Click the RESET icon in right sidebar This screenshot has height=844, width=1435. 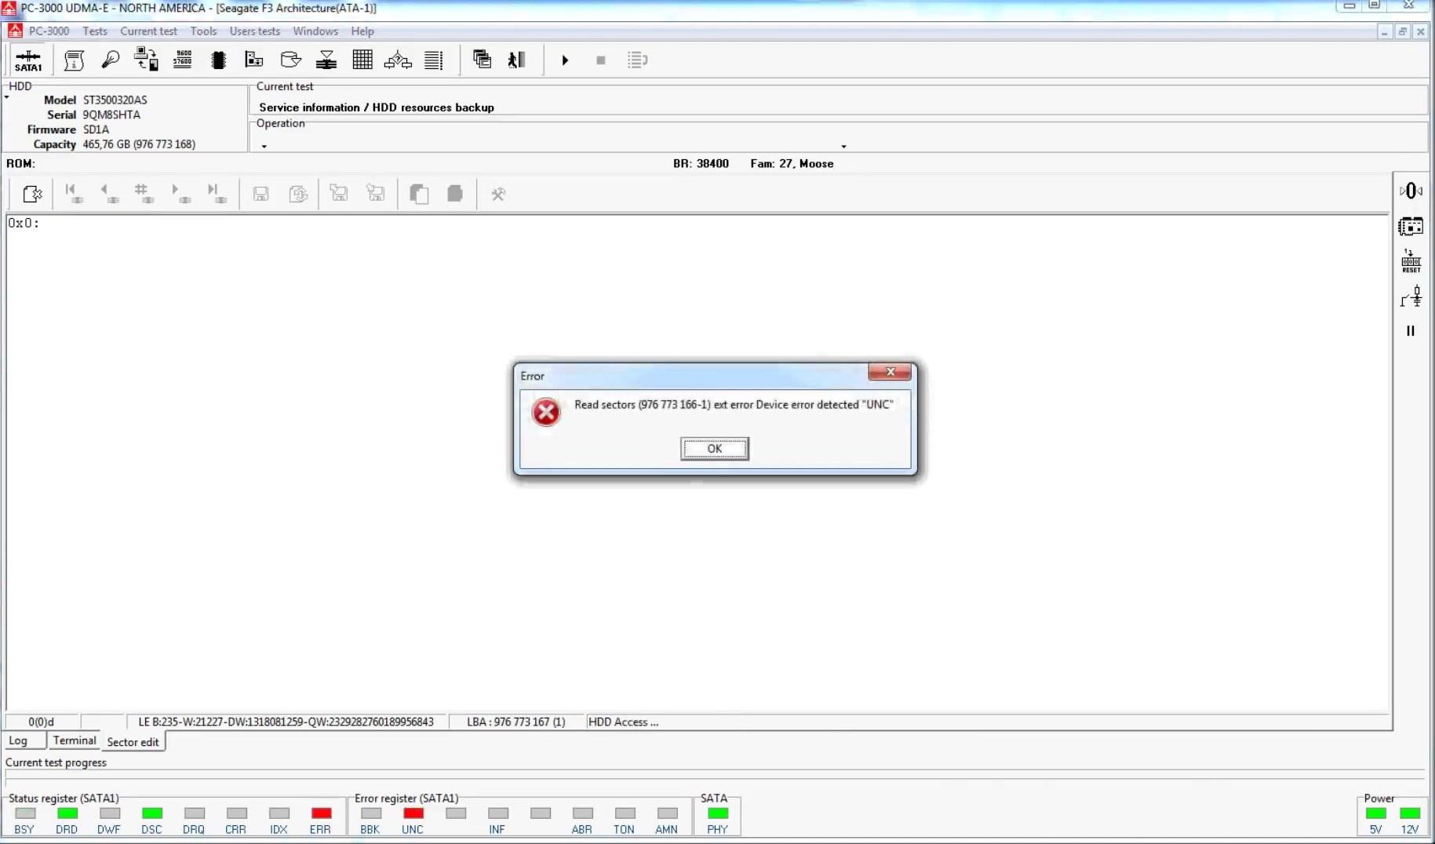point(1411,261)
